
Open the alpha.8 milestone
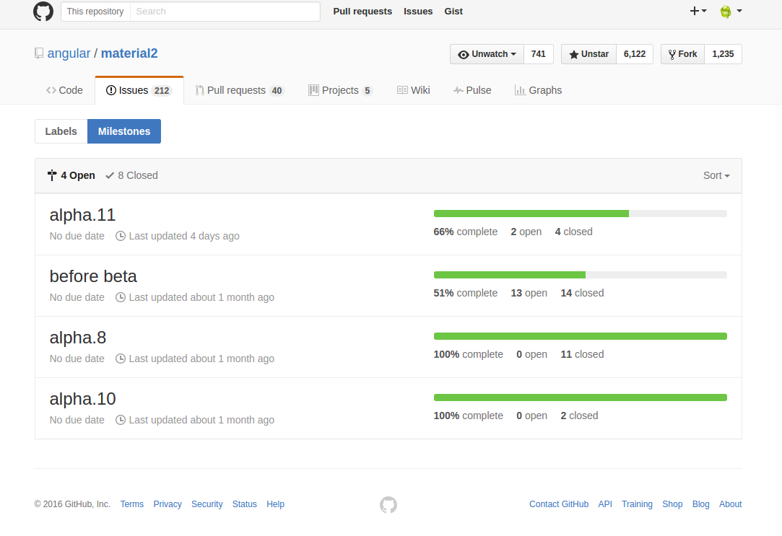[x=78, y=337]
